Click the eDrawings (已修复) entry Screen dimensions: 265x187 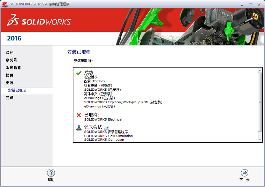click(x=99, y=106)
